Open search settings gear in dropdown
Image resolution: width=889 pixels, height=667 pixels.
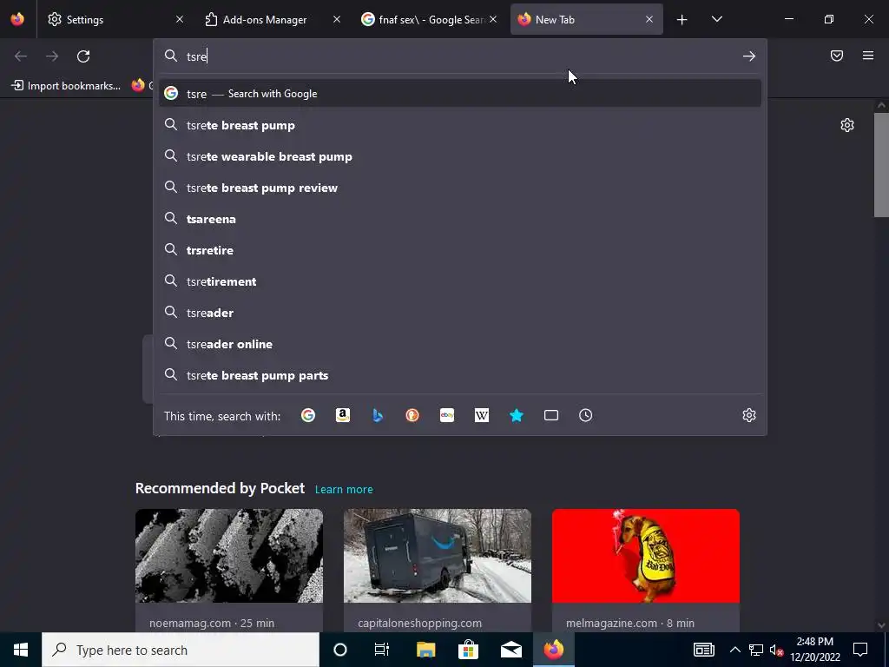749,415
